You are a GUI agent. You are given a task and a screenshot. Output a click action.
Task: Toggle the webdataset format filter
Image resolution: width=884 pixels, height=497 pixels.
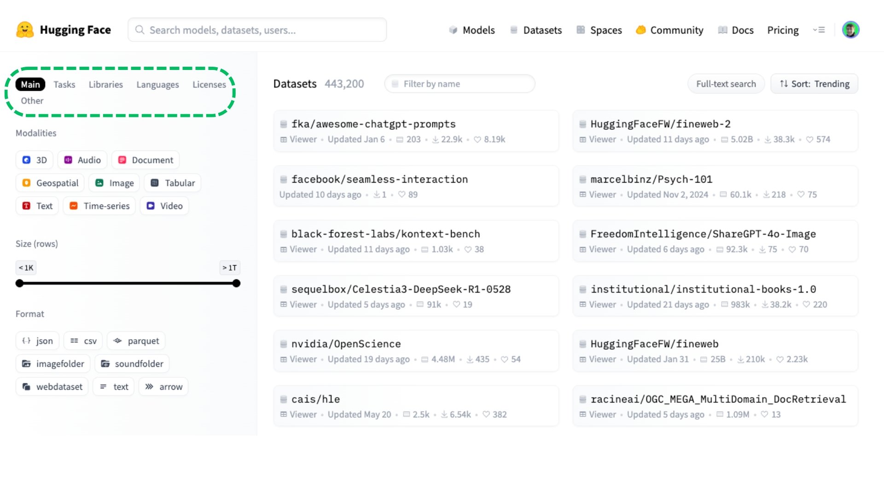point(52,387)
